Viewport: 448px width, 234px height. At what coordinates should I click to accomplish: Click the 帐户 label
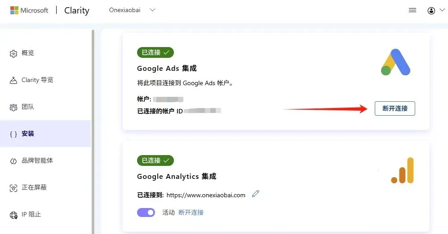tap(144, 99)
